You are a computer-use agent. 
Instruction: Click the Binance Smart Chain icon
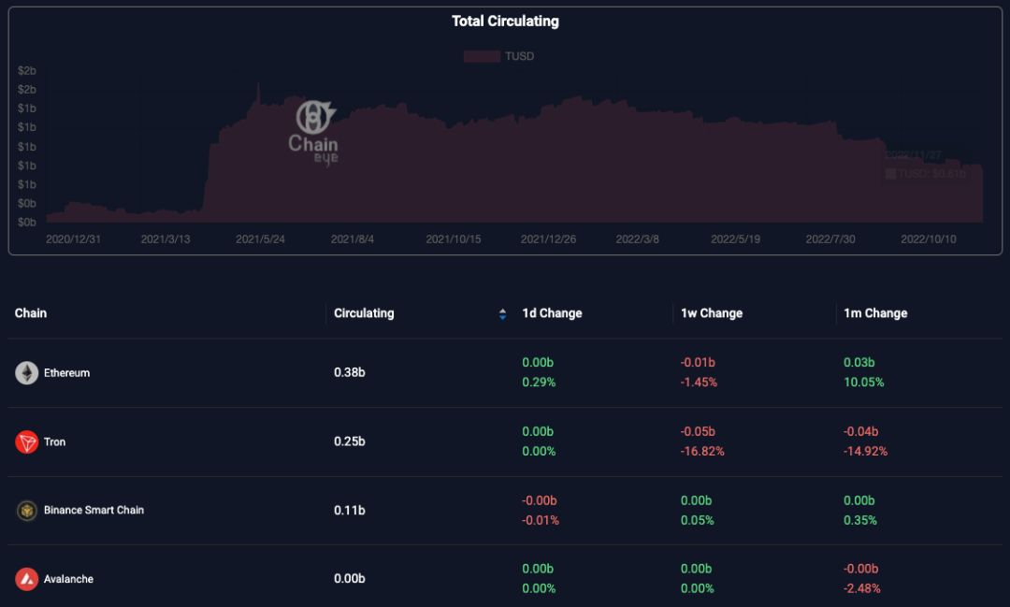[x=26, y=511]
